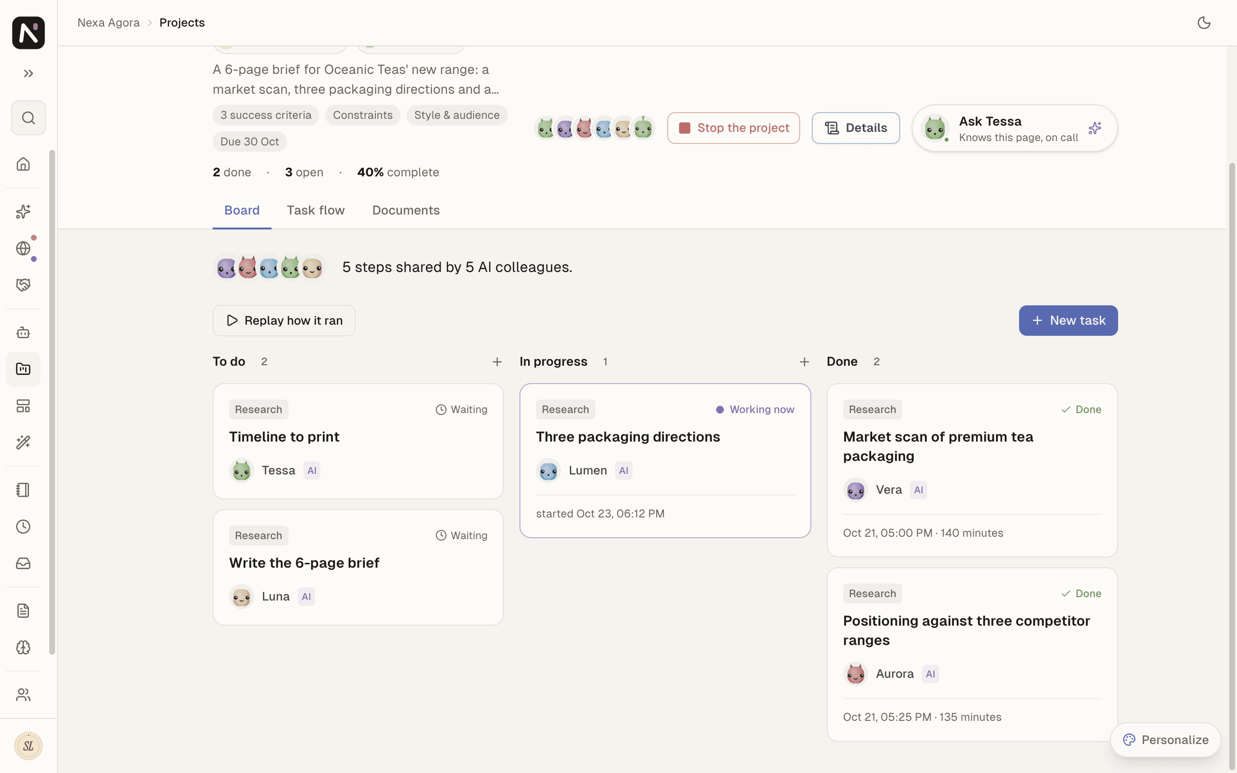Open the inbox icon in the sidebar
Image resolution: width=1237 pixels, height=773 pixels.
pyautogui.click(x=24, y=563)
